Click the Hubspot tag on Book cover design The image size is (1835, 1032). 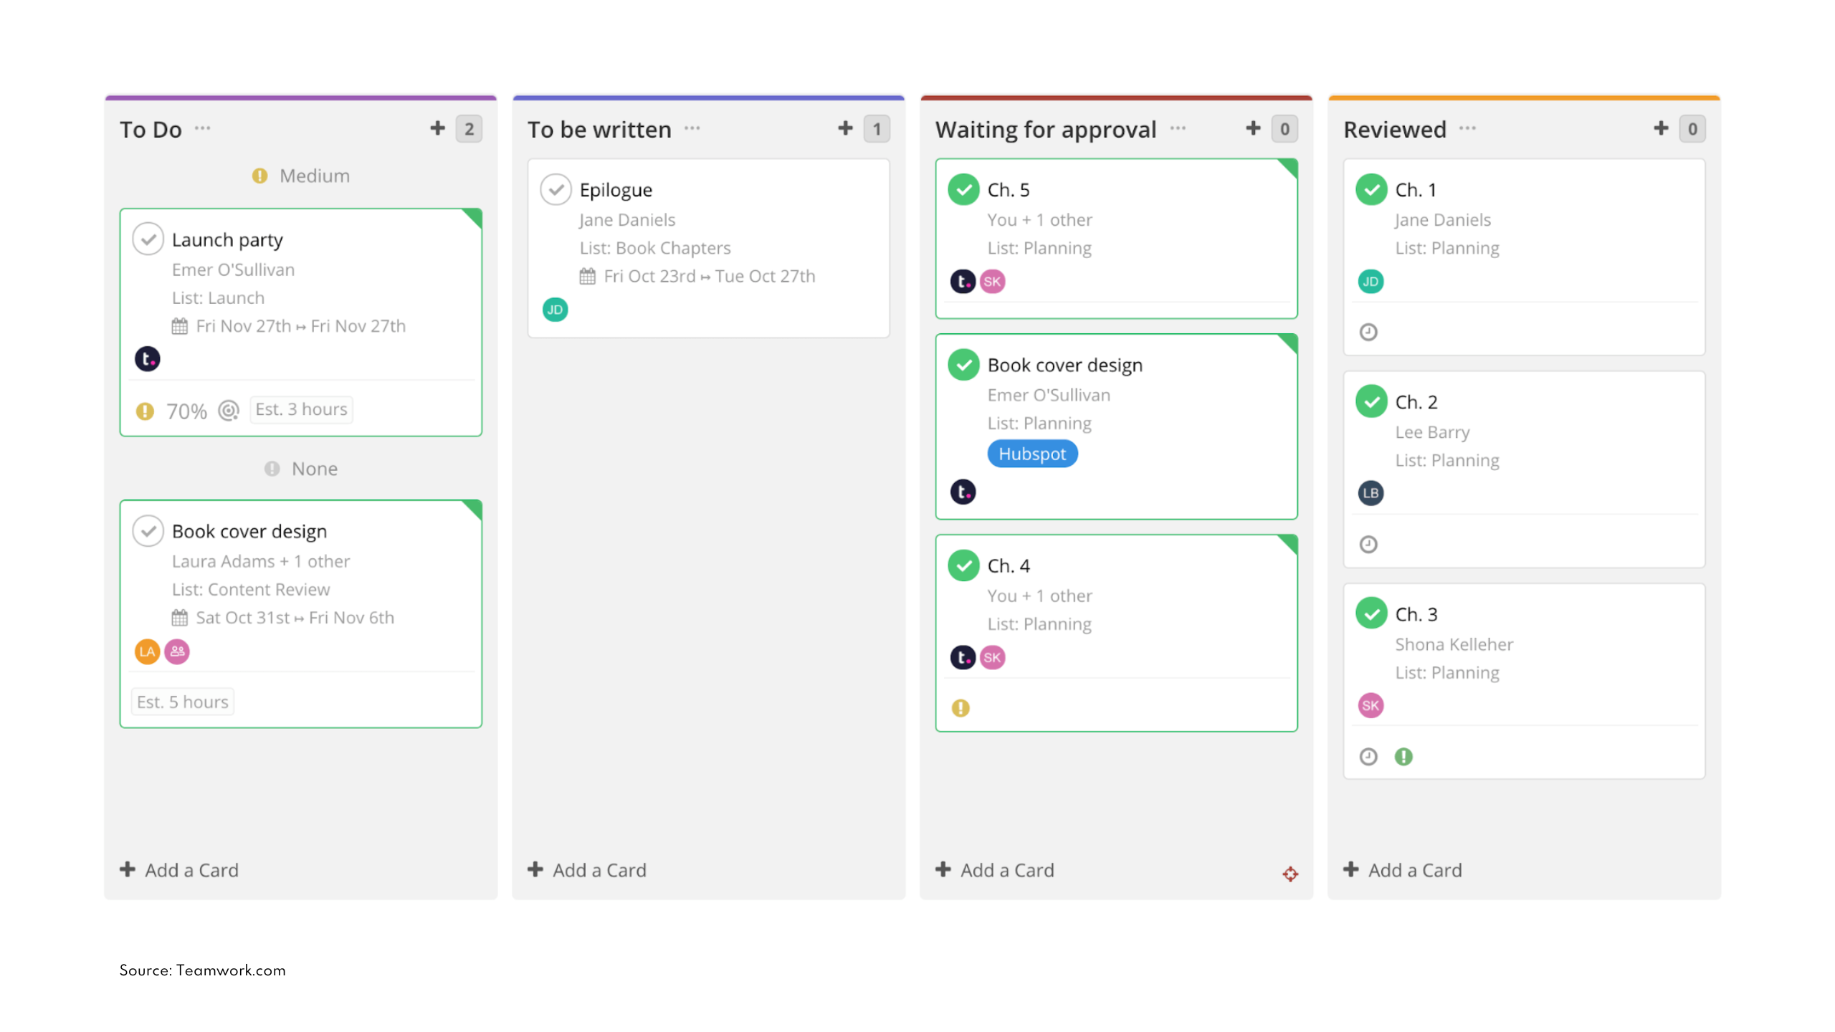(x=1032, y=454)
